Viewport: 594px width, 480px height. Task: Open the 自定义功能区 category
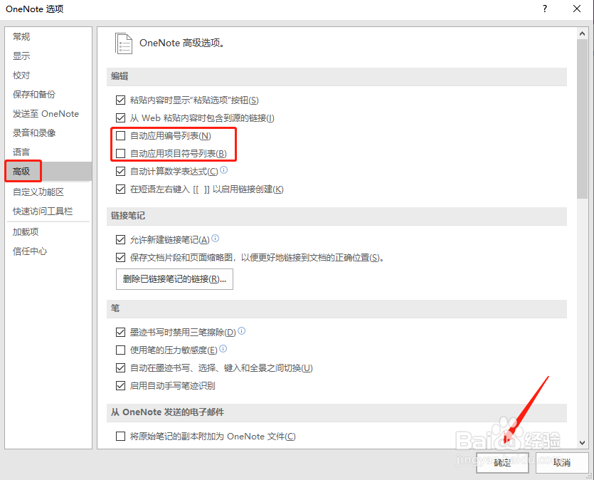48,192
